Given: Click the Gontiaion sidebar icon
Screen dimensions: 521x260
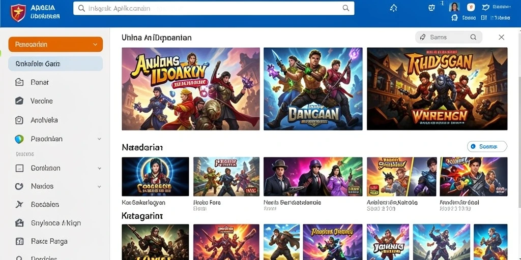Looking at the screenshot, I should (19, 168).
